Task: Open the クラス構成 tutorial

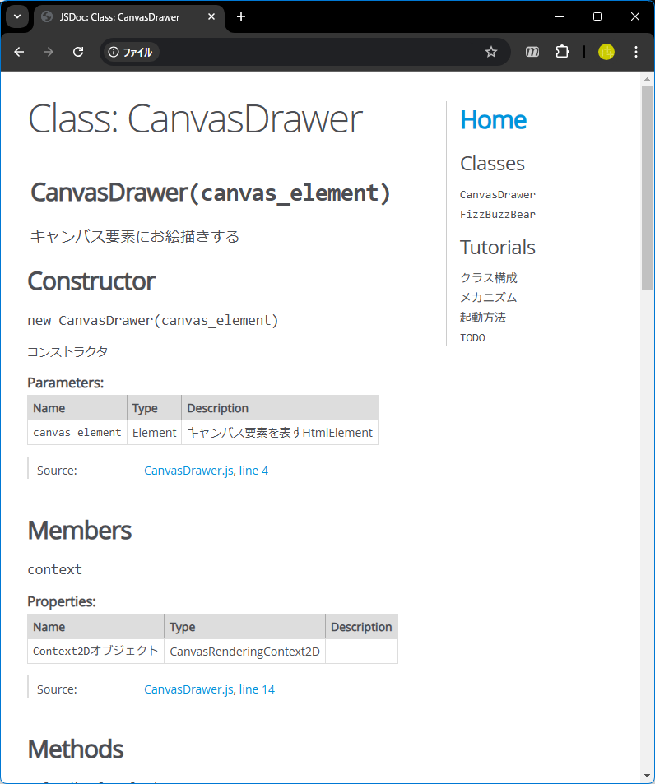Action: [x=488, y=278]
